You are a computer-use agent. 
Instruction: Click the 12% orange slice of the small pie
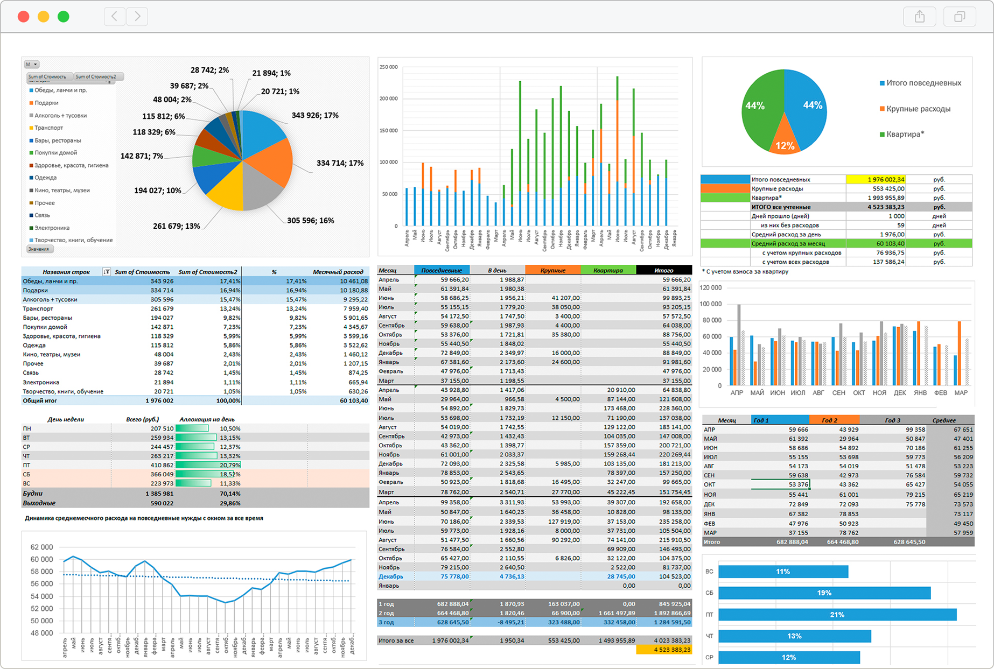click(784, 140)
